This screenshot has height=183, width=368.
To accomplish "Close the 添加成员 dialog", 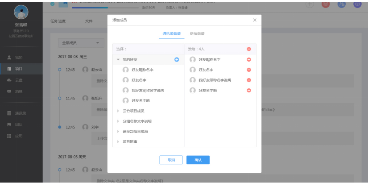I will pyautogui.click(x=255, y=20).
